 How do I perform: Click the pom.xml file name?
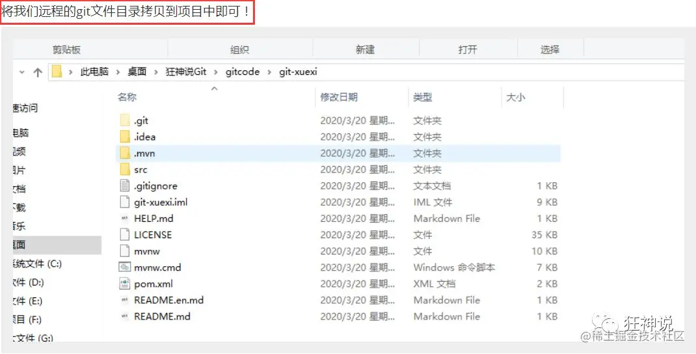click(x=153, y=284)
